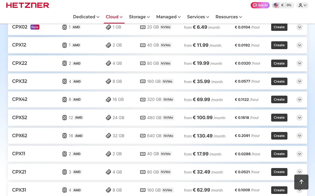This screenshot has width=315, height=196.
Task: Click the 320 GB storage value
Action: click(x=154, y=100)
